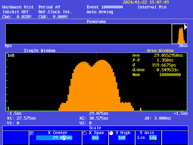Click the Auto Arming setting
The image size is (193, 145).
coord(100,12)
